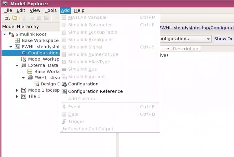Image resolution: width=234 pixels, height=157 pixels.
Task: Click the Model Workspace icon
Action: (24, 59)
